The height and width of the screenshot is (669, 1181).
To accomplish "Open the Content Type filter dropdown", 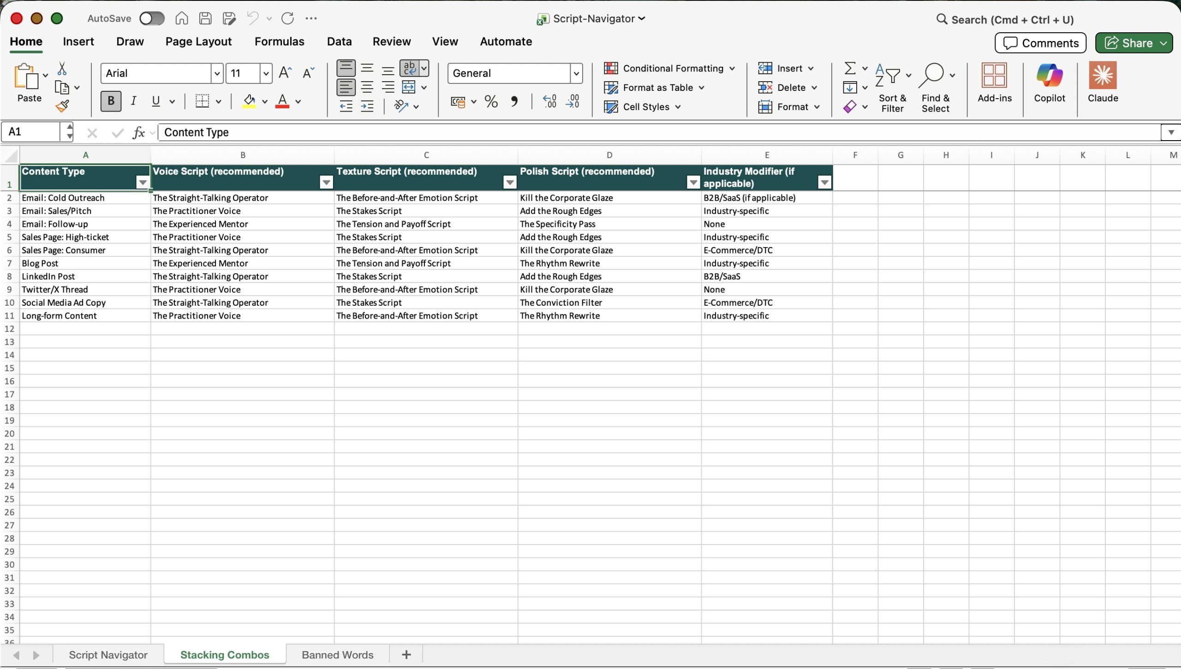I will point(143,183).
